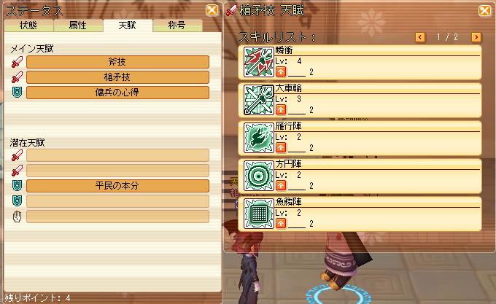Click the hand icon in 潜在天賦
This screenshot has width=496, height=304.
pyautogui.click(x=17, y=217)
